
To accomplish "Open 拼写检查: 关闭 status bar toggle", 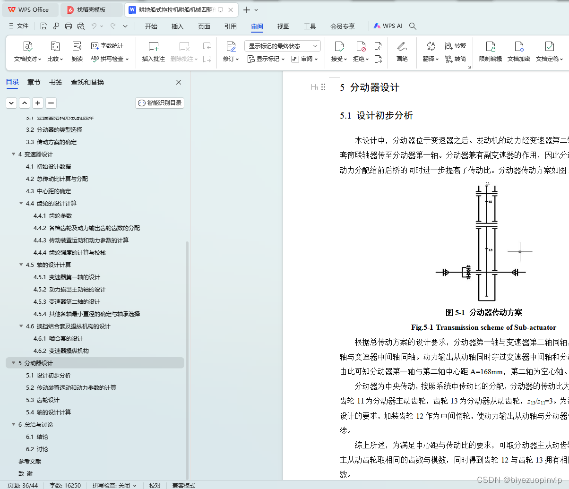I will pyautogui.click(x=114, y=485).
